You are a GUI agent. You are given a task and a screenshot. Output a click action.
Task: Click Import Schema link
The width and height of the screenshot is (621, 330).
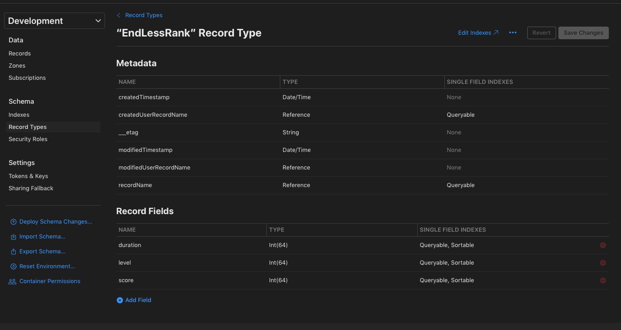point(42,237)
